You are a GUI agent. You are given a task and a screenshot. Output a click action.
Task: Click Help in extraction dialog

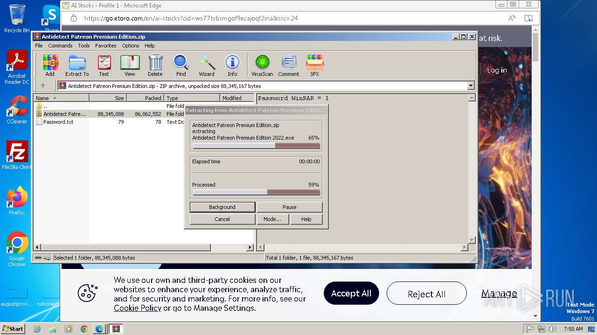pos(306,219)
